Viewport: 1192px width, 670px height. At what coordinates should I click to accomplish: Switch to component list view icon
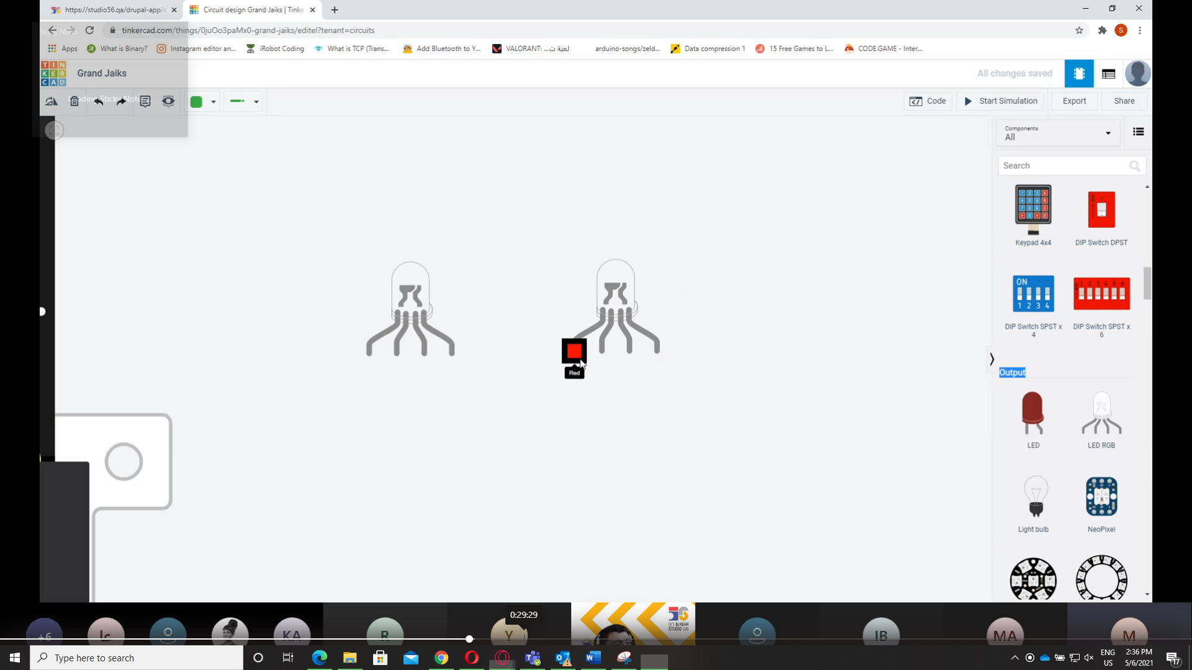(1108, 74)
